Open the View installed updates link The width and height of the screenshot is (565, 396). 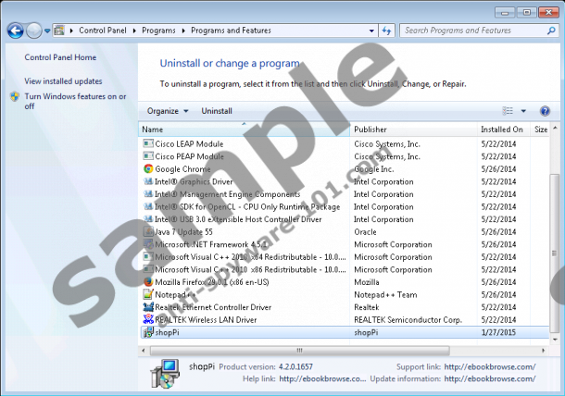(x=63, y=81)
